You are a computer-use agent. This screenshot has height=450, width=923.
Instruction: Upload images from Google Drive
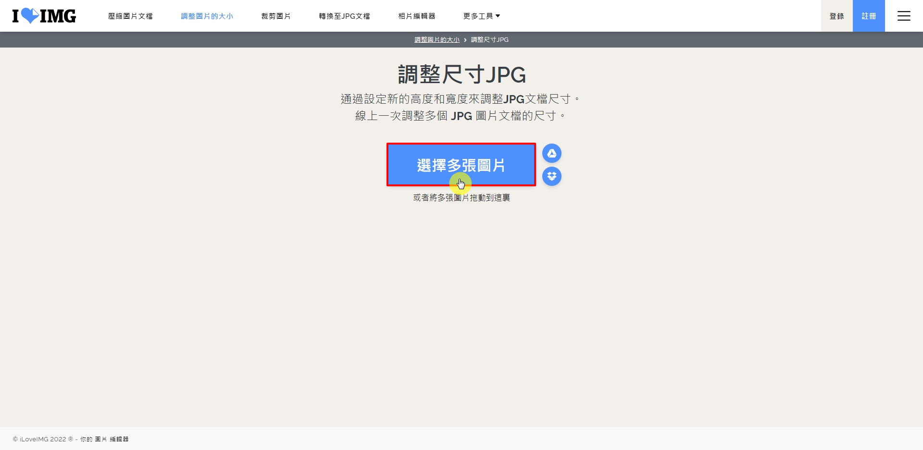pyautogui.click(x=551, y=153)
